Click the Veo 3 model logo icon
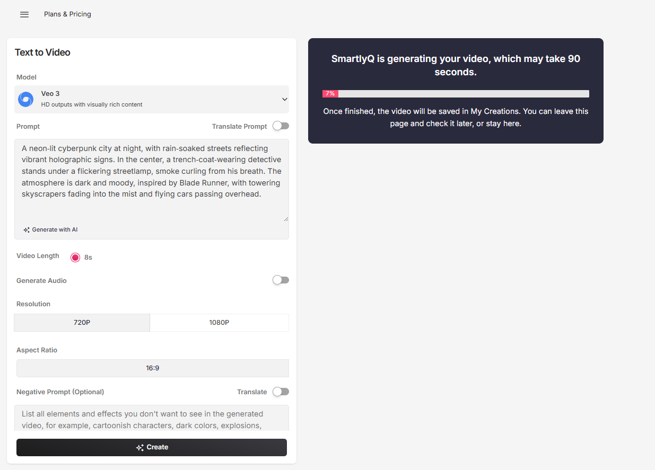The image size is (655, 470). point(25,99)
